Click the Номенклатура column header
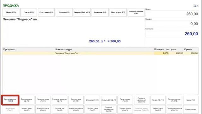This screenshot has width=202, height=114. point(104,49)
